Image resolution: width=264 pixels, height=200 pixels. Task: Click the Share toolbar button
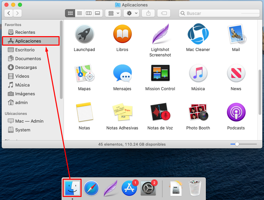[148, 13]
